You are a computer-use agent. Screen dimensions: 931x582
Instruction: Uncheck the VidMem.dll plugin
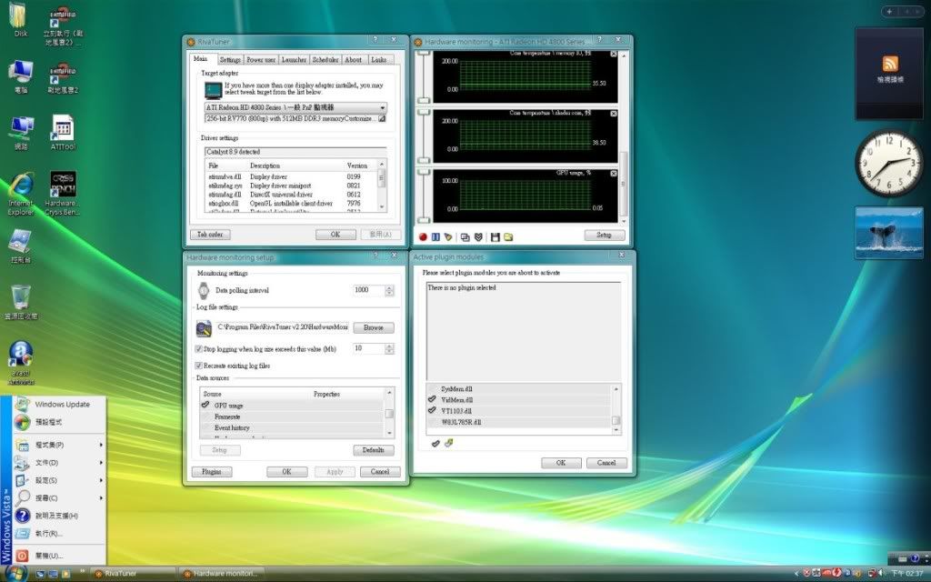coord(432,400)
